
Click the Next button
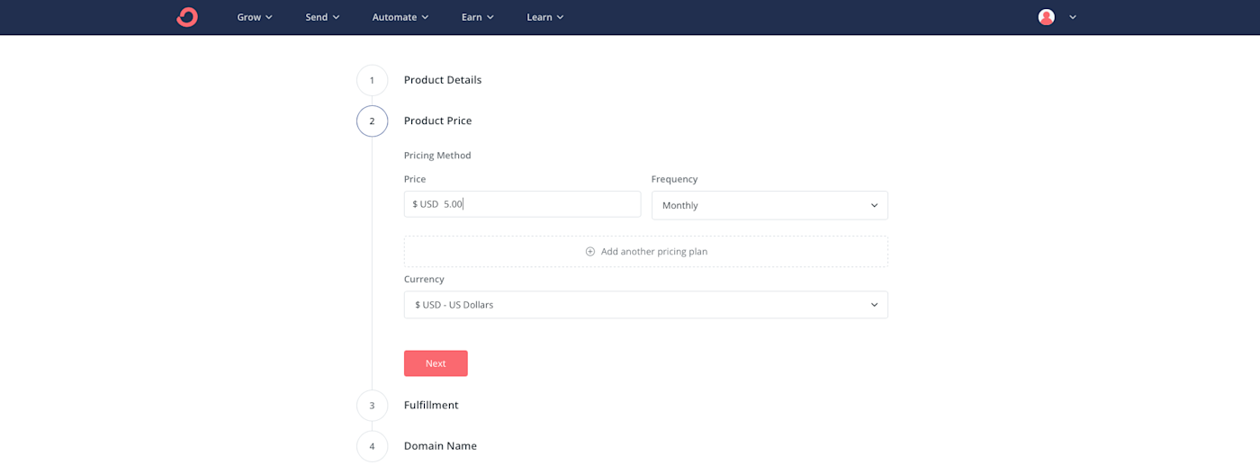(x=436, y=363)
